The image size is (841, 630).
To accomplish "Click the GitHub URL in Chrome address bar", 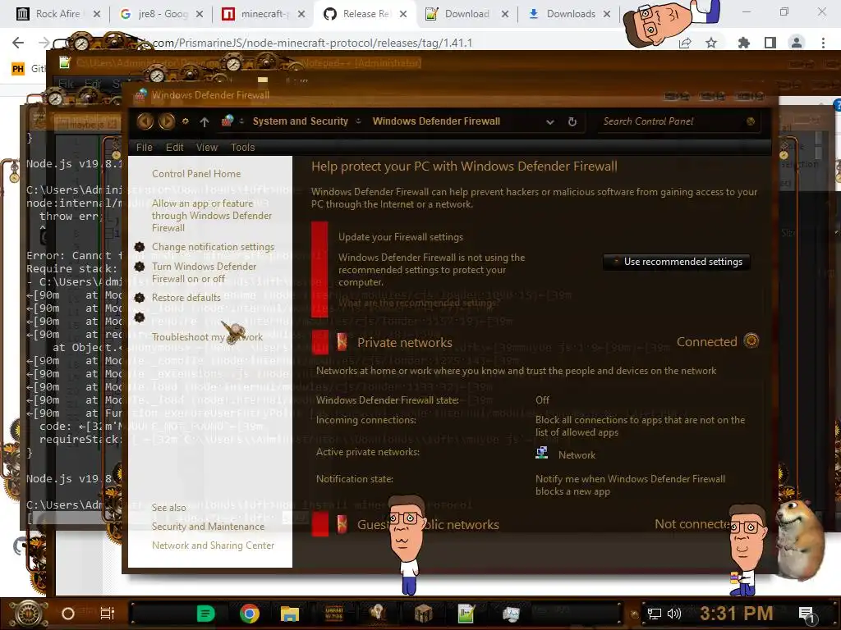I will pos(313,43).
